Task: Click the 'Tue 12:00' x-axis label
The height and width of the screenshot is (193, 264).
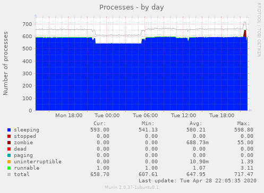Action: pos(183,116)
